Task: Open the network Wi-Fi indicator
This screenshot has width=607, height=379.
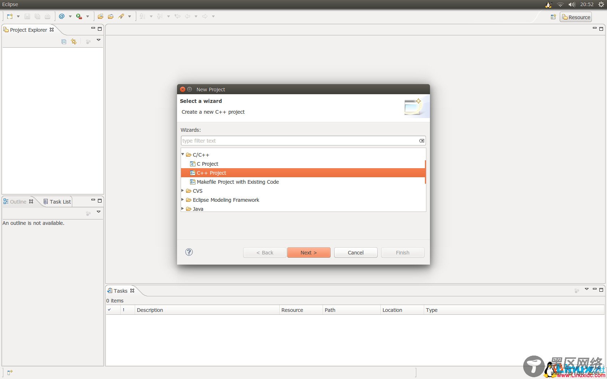Action: pyautogui.click(x=560, y=4)
